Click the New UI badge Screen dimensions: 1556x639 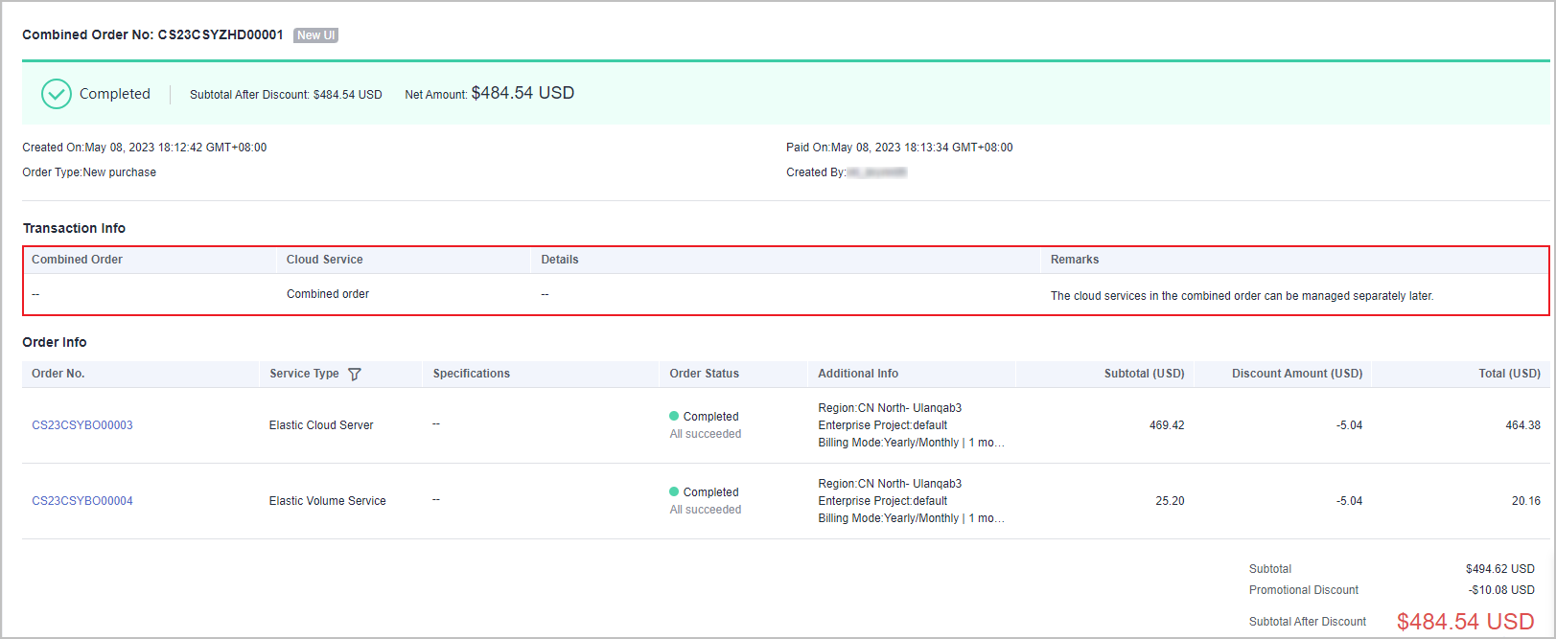(315, 35)
